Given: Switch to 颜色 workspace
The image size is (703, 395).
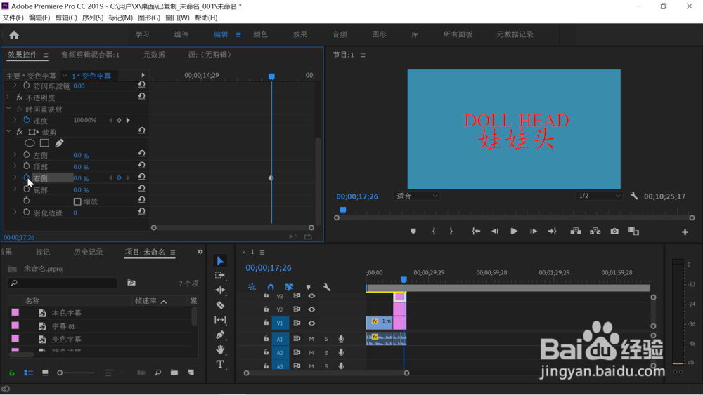Looking at the screenshot, I should (x=261, y=34).
